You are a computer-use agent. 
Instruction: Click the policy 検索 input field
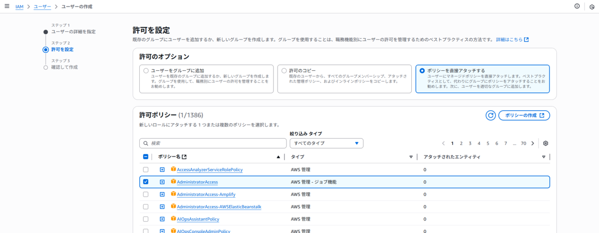(x=212, y=143)
